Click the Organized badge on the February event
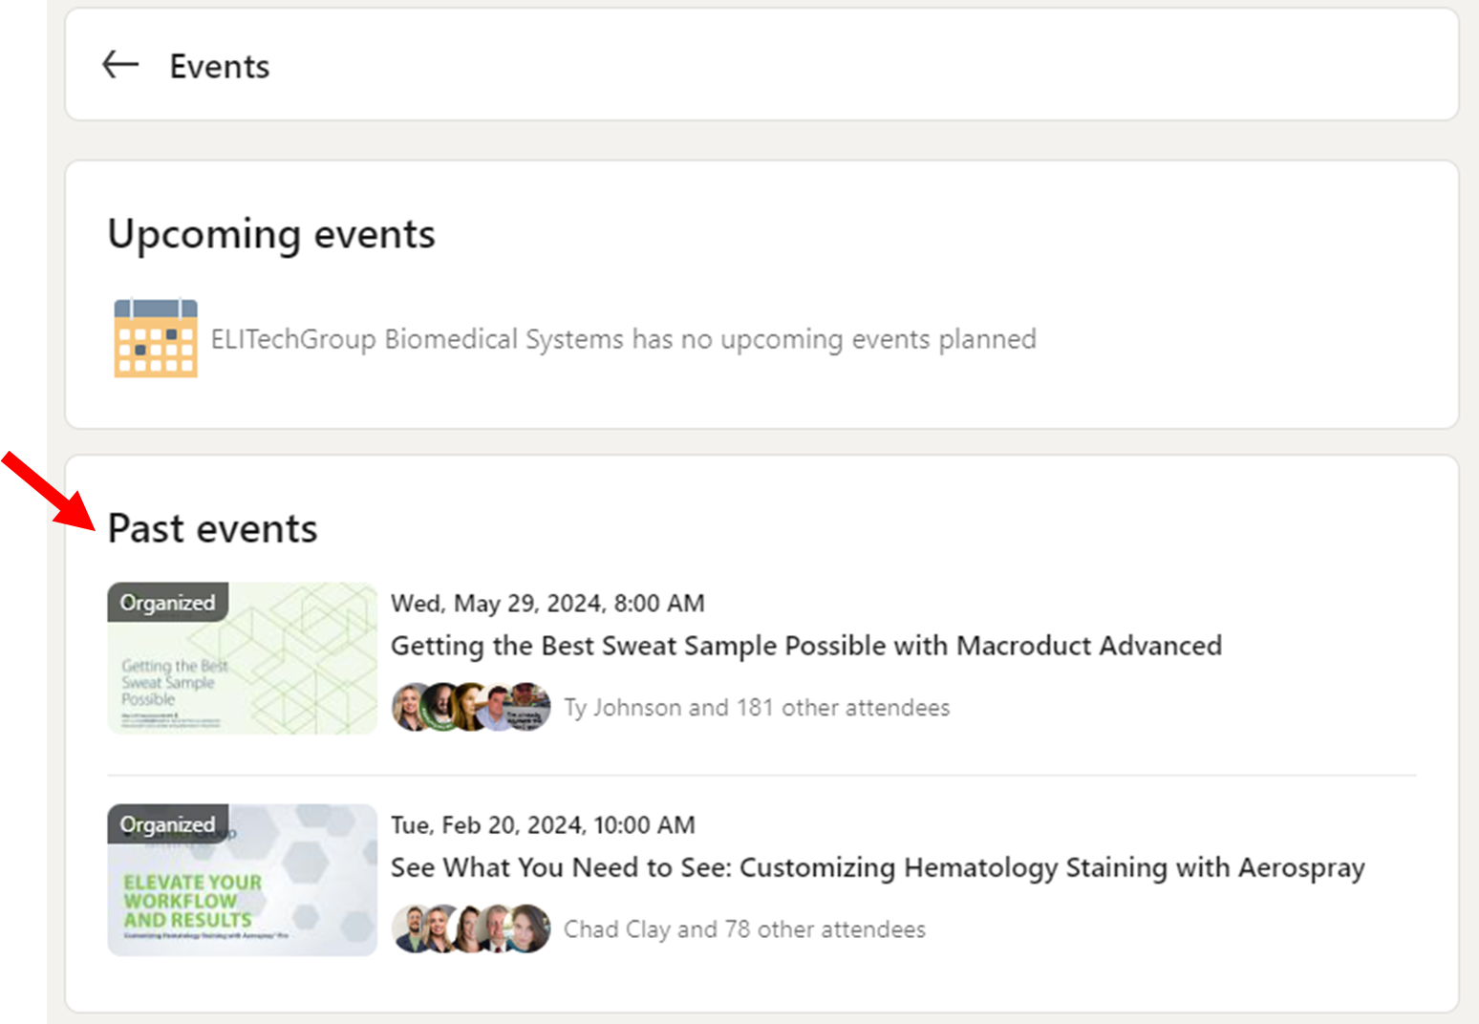 pyautogui.click(x=167, y=824)
